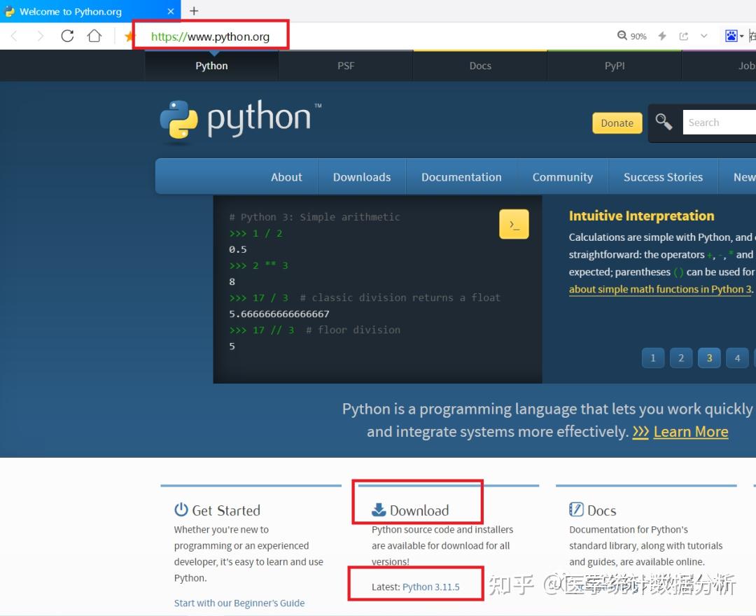Open the Community menu in the navigation bar
Screen dimensions: 756x616
pos(562,176)
